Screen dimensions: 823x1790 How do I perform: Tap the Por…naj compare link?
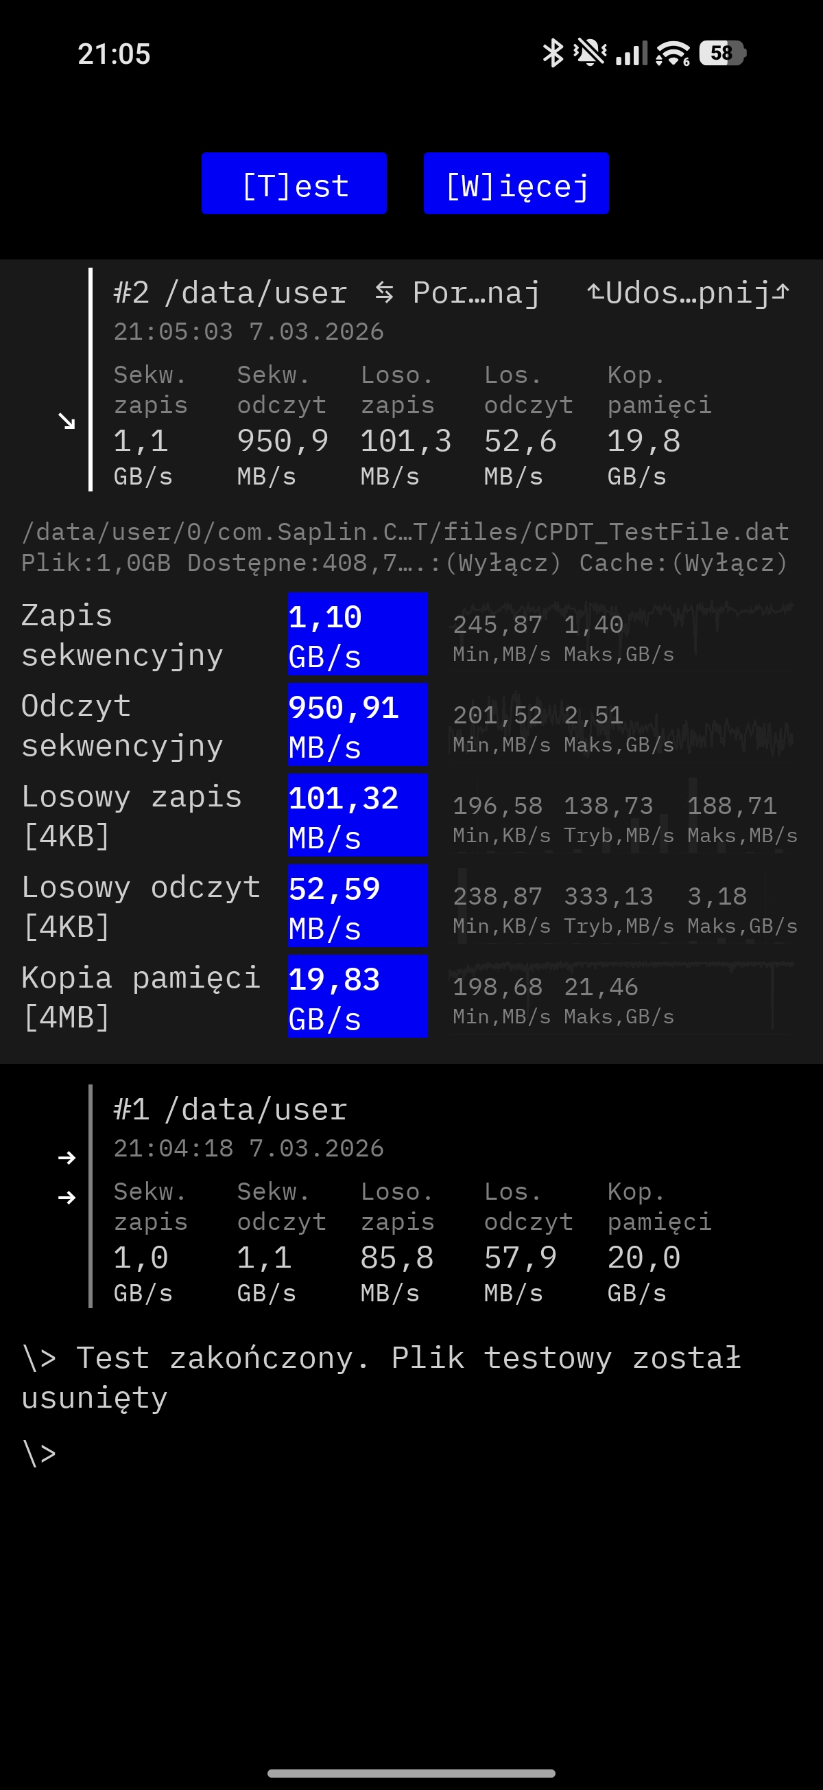click(x=477, y=292)
